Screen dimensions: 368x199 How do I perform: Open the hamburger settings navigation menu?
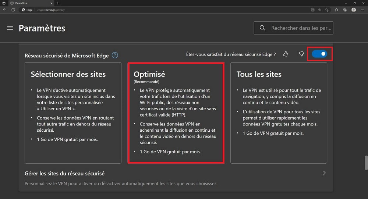pos(10,28)
